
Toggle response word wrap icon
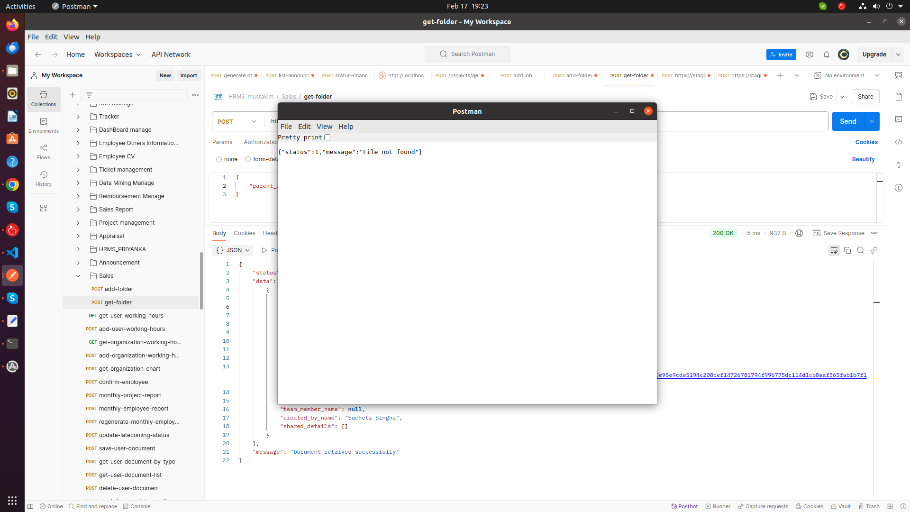click(834, 250)
